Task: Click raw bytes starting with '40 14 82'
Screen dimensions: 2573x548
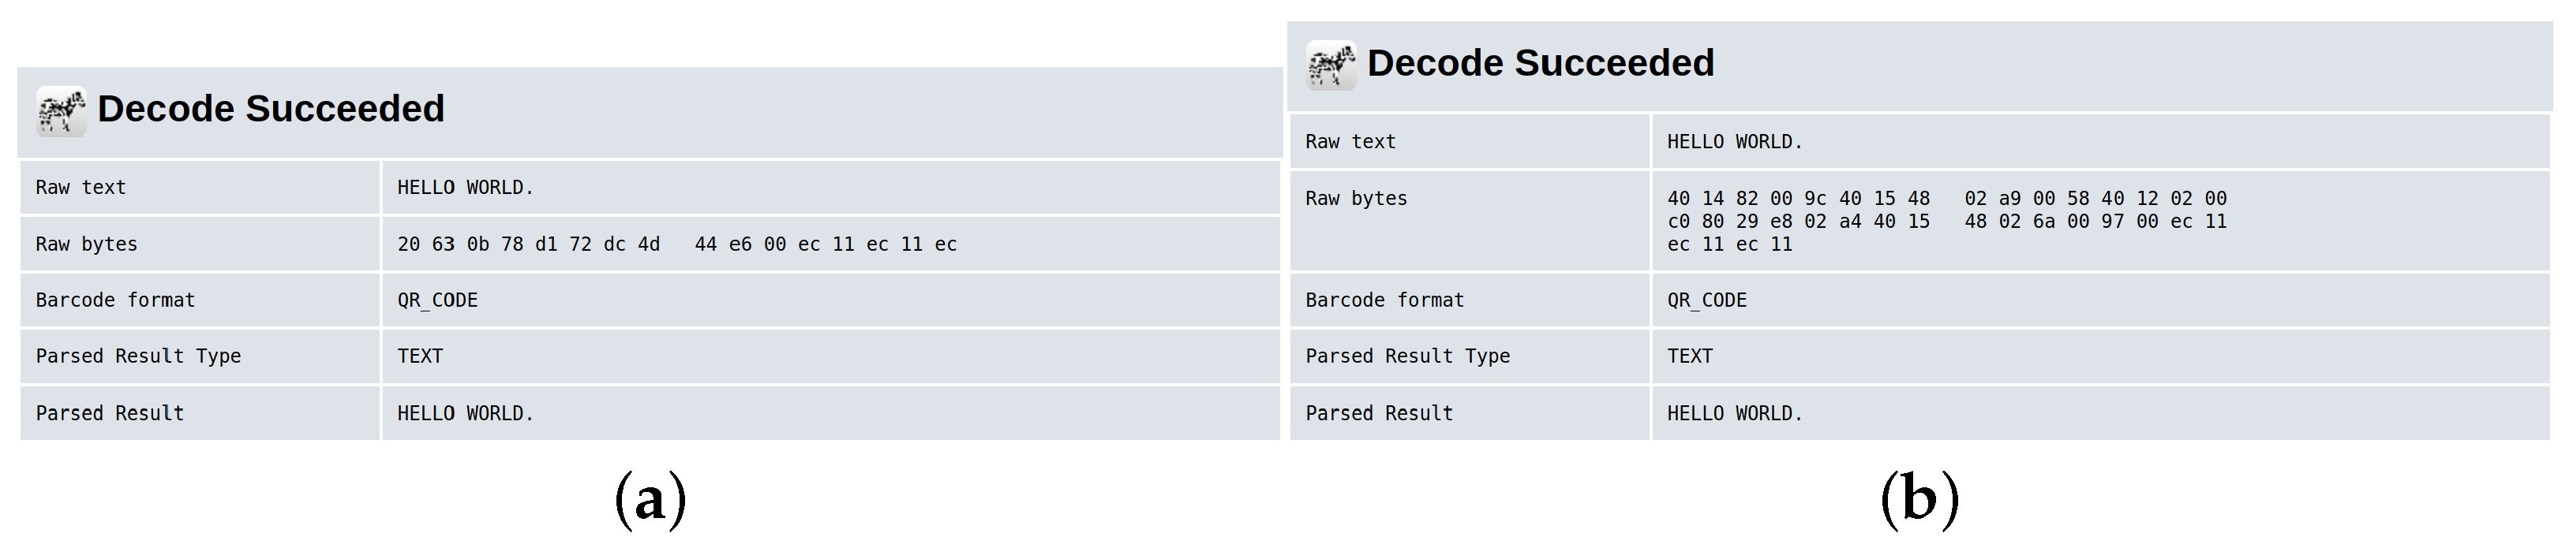Action: [x=1947, y=222]
